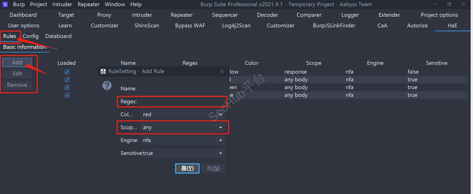Screen dimensions: 473x194
Task: Open the Repeater menu in menu bar
Action: point(88,4)
